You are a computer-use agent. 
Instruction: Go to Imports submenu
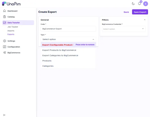coord(11,31)
